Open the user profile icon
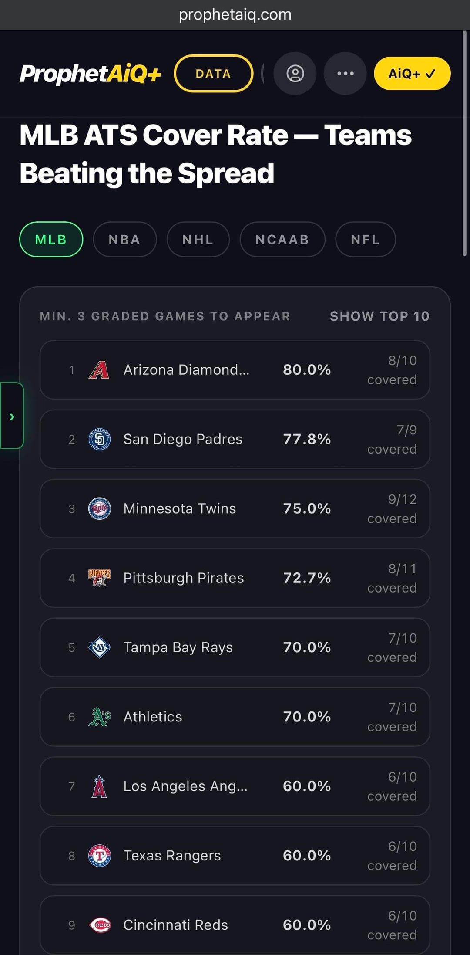The width and height of the screenshot is (470, 955). (295, 73)
